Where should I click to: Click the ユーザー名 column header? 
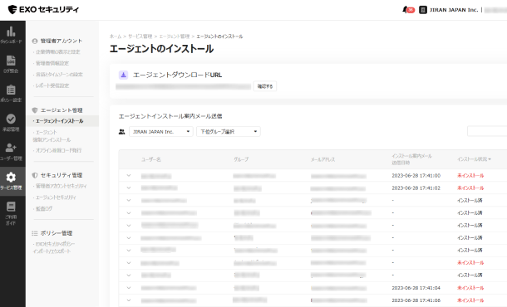click(151, 159)
